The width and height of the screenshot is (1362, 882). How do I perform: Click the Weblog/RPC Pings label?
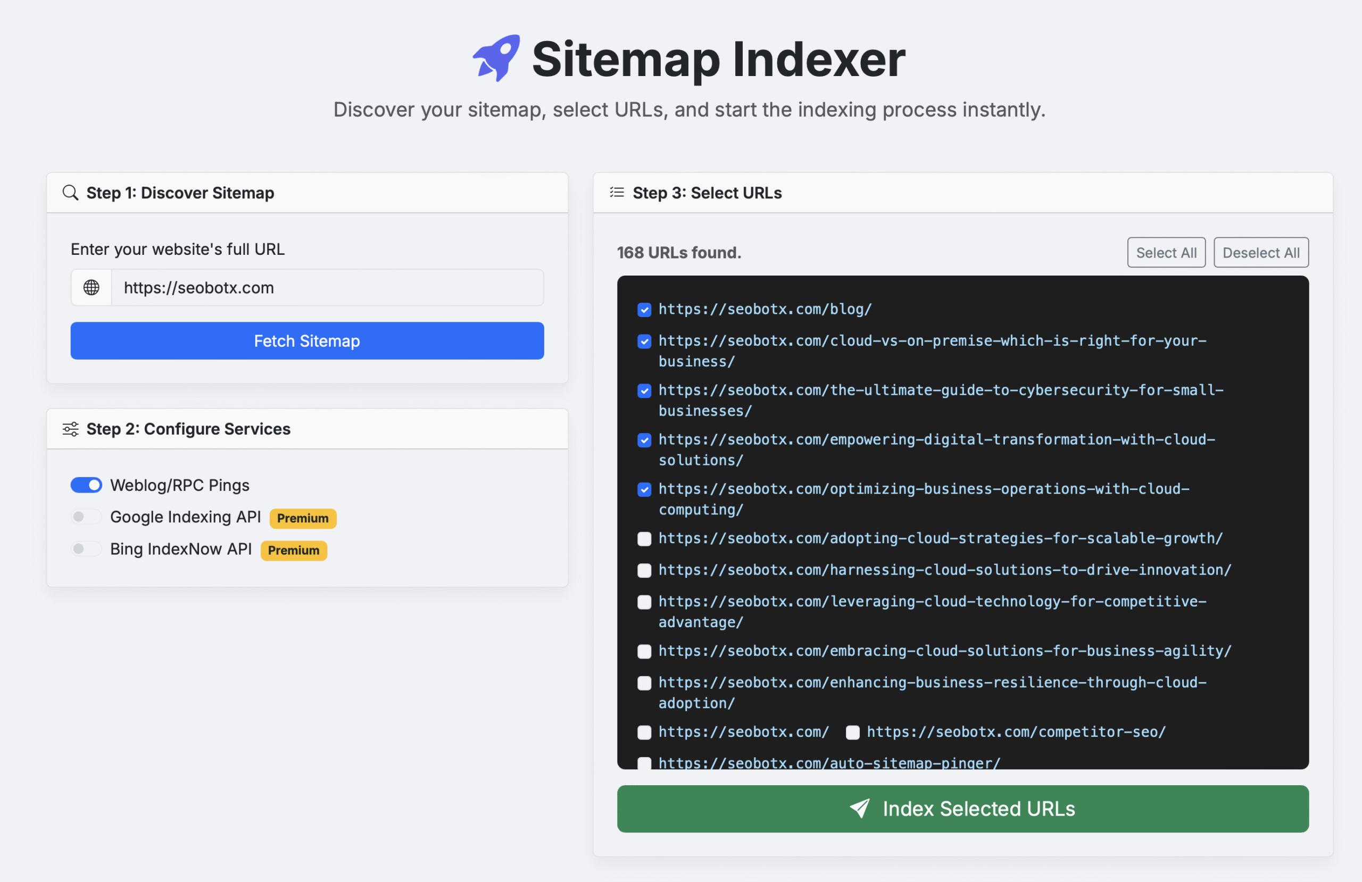[x=180, y=485]
